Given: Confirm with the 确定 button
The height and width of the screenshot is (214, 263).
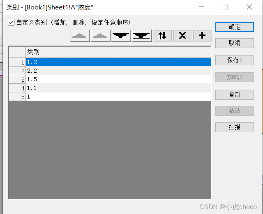Looking at the screenshot, I should point(235,27).
